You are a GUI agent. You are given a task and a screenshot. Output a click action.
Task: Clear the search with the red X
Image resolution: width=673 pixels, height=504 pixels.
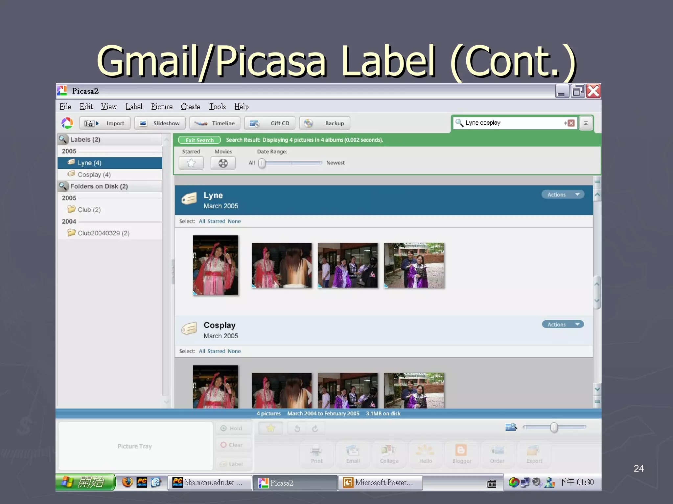571,123
